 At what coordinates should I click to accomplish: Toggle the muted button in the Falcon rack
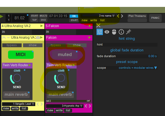[65, 55]
